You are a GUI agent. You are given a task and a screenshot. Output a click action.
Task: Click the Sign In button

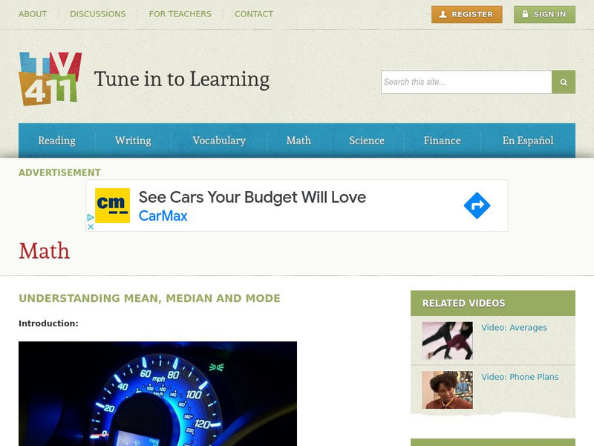[544, 14]
